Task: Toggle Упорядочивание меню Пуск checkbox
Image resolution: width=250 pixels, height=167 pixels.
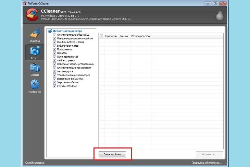Action: tap(54, 75)
